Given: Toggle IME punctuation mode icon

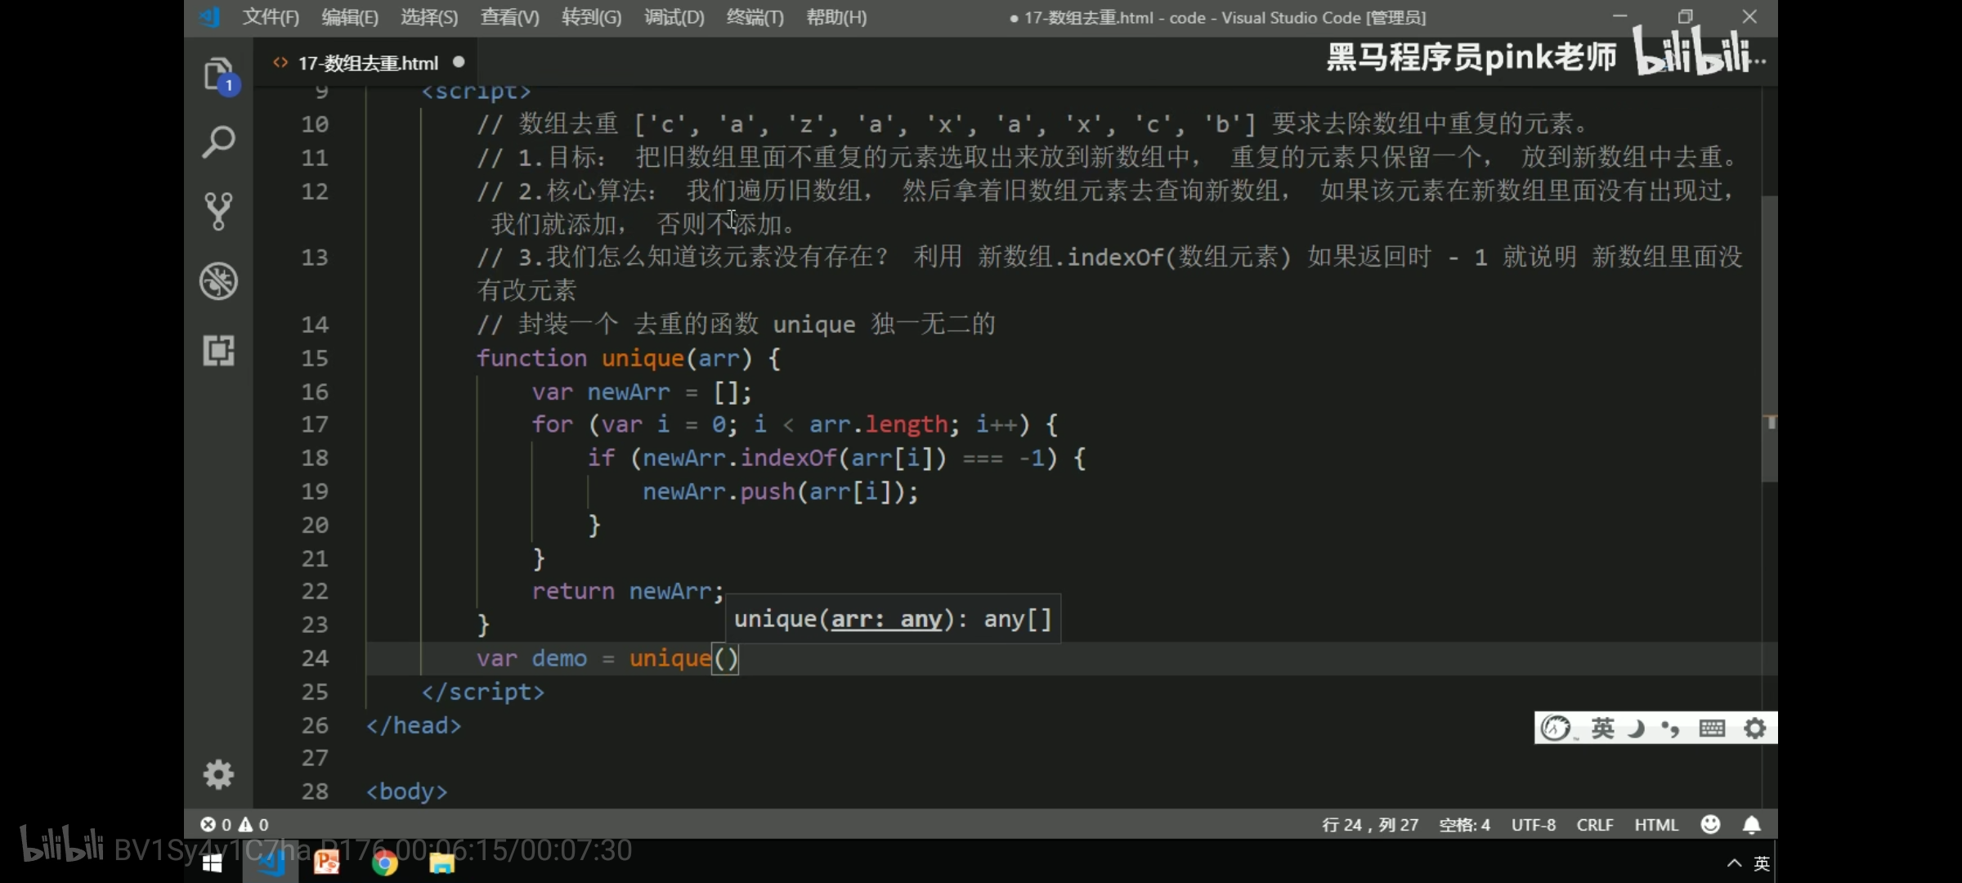Looking at the screenshot, I should point(1670,728).
